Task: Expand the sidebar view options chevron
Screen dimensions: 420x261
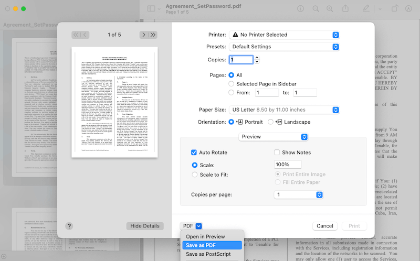Action: click(x=160, y=9)
